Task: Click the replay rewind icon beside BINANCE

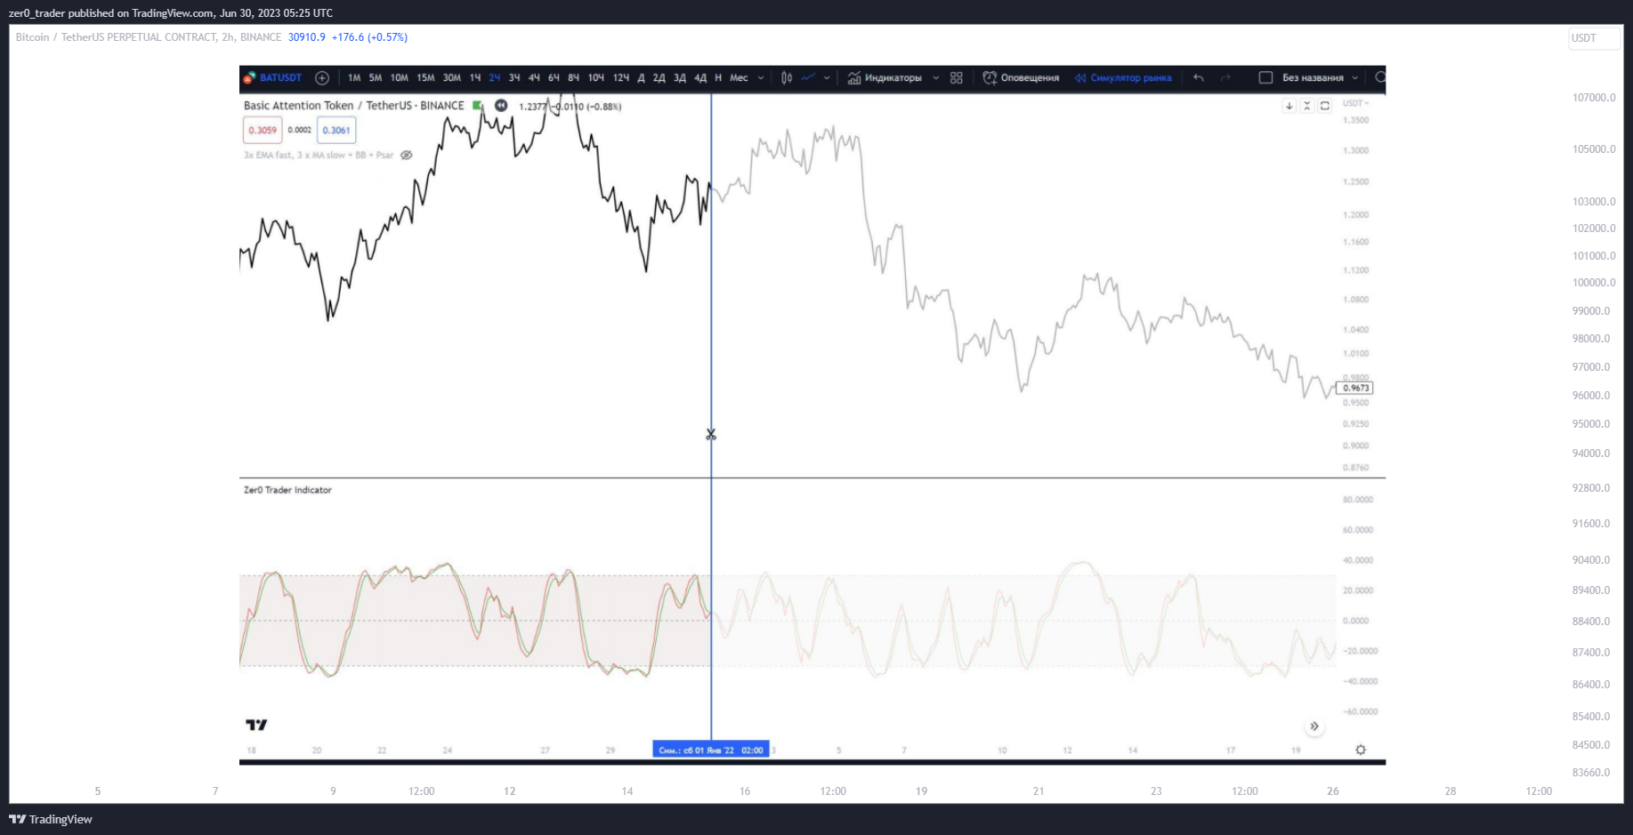Action: pos(501,106)
